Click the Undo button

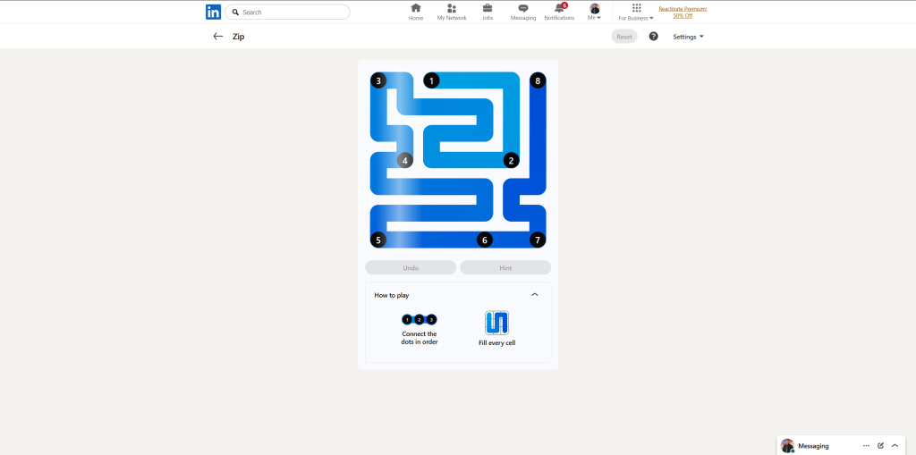coord(411,267)
